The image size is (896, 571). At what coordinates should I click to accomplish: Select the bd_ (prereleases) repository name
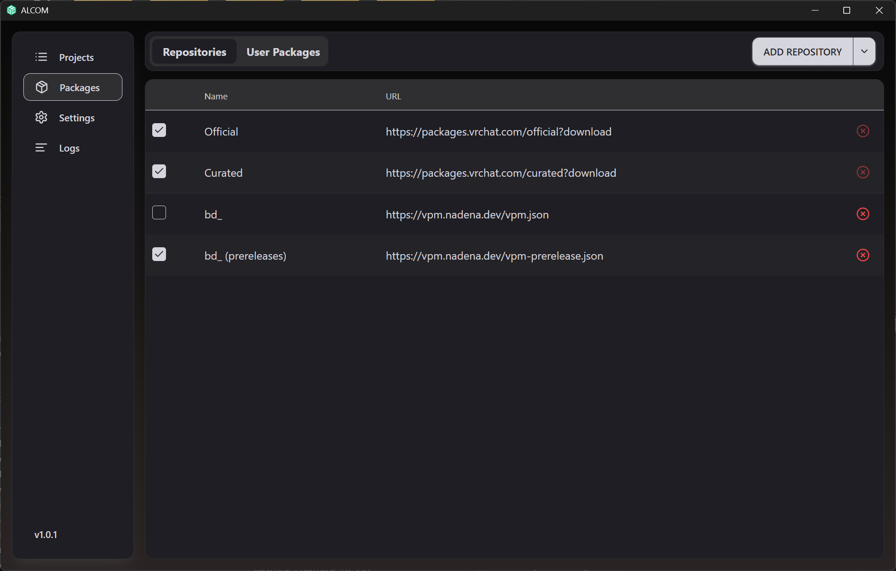coord(245,256)
